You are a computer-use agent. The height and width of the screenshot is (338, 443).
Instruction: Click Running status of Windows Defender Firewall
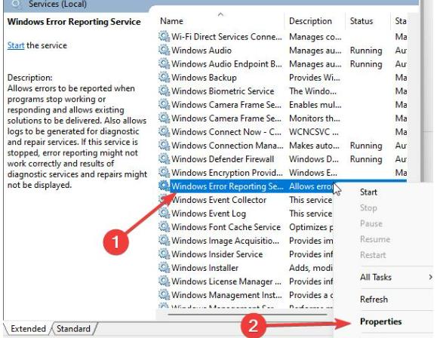pos(366,159)
